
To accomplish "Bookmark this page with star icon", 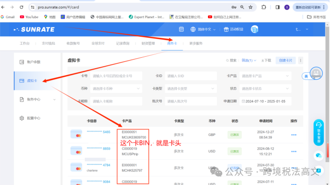I will point(250,7).
